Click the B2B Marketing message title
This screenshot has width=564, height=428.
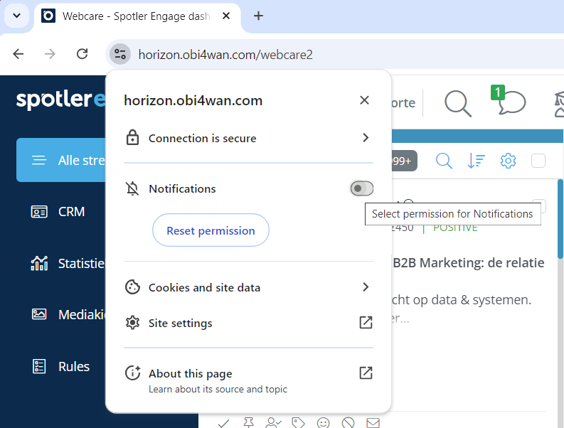coord(468,263)
